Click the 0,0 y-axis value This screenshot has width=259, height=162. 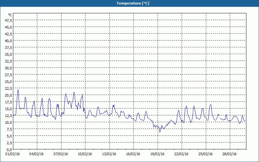tap(9, 150)
